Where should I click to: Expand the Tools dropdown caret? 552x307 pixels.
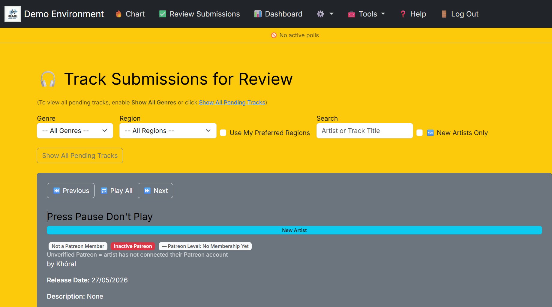point(383,14)
